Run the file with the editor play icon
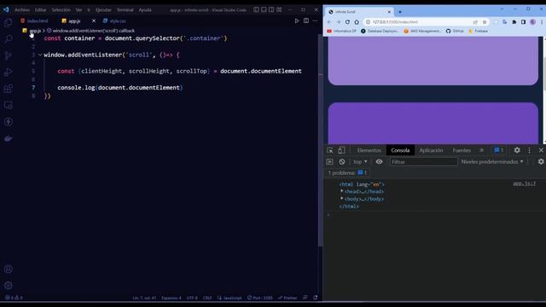Screen dimensions: 546x307 tap(297, 20)
